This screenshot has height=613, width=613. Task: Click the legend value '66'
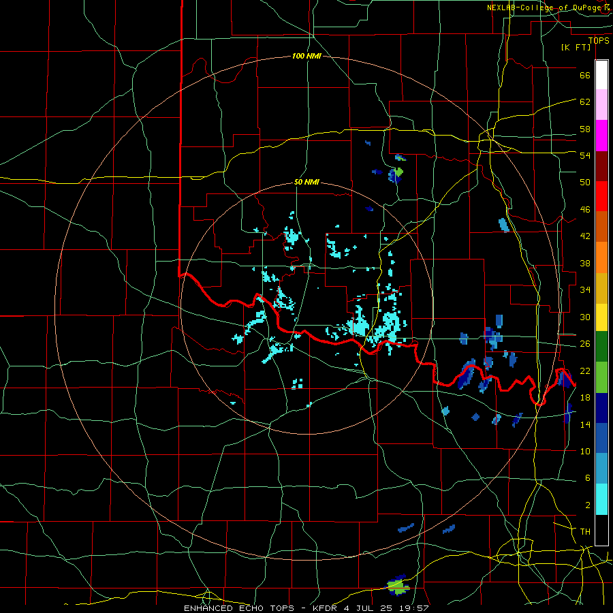tap(585, 76)
